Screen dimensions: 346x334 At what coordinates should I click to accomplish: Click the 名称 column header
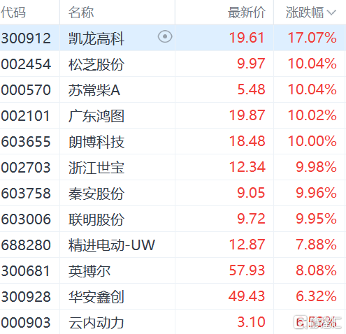[x=81, y=12]
